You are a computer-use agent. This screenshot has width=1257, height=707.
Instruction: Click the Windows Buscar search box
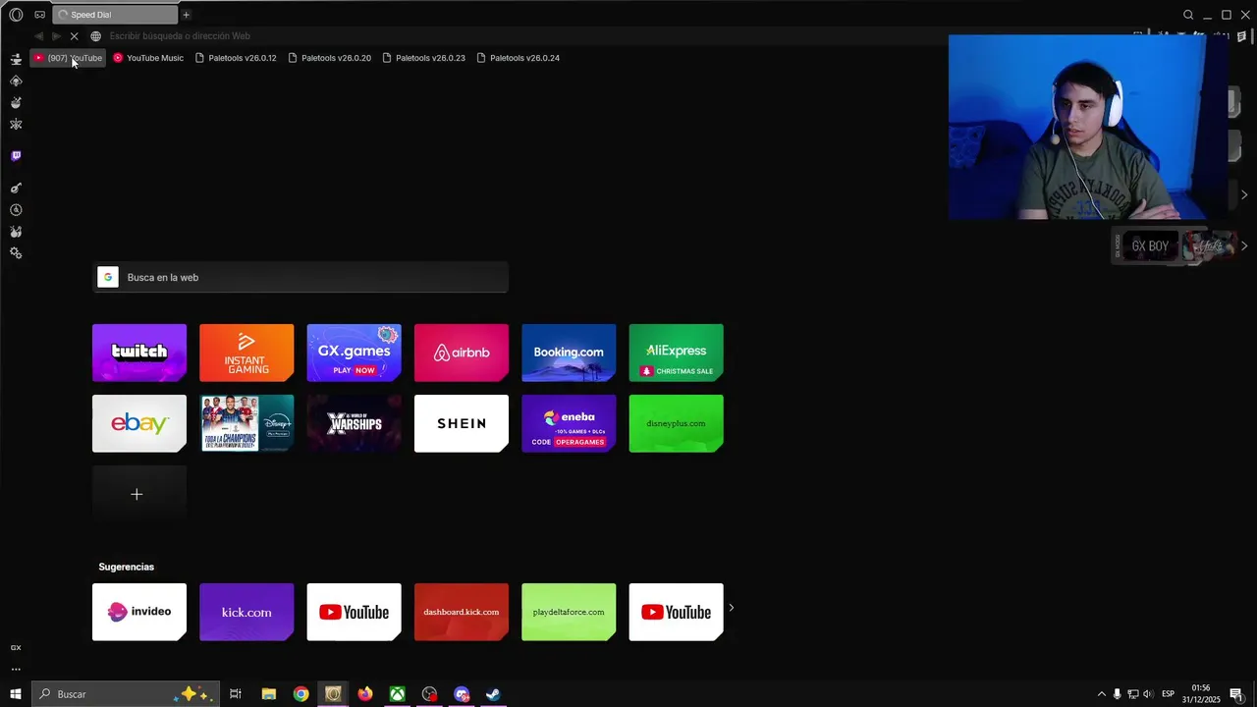click(x=125, y=694)
